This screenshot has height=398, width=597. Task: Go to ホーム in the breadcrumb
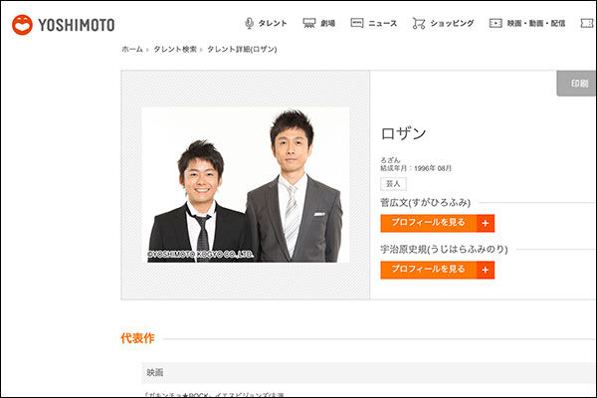pos(132,49)
